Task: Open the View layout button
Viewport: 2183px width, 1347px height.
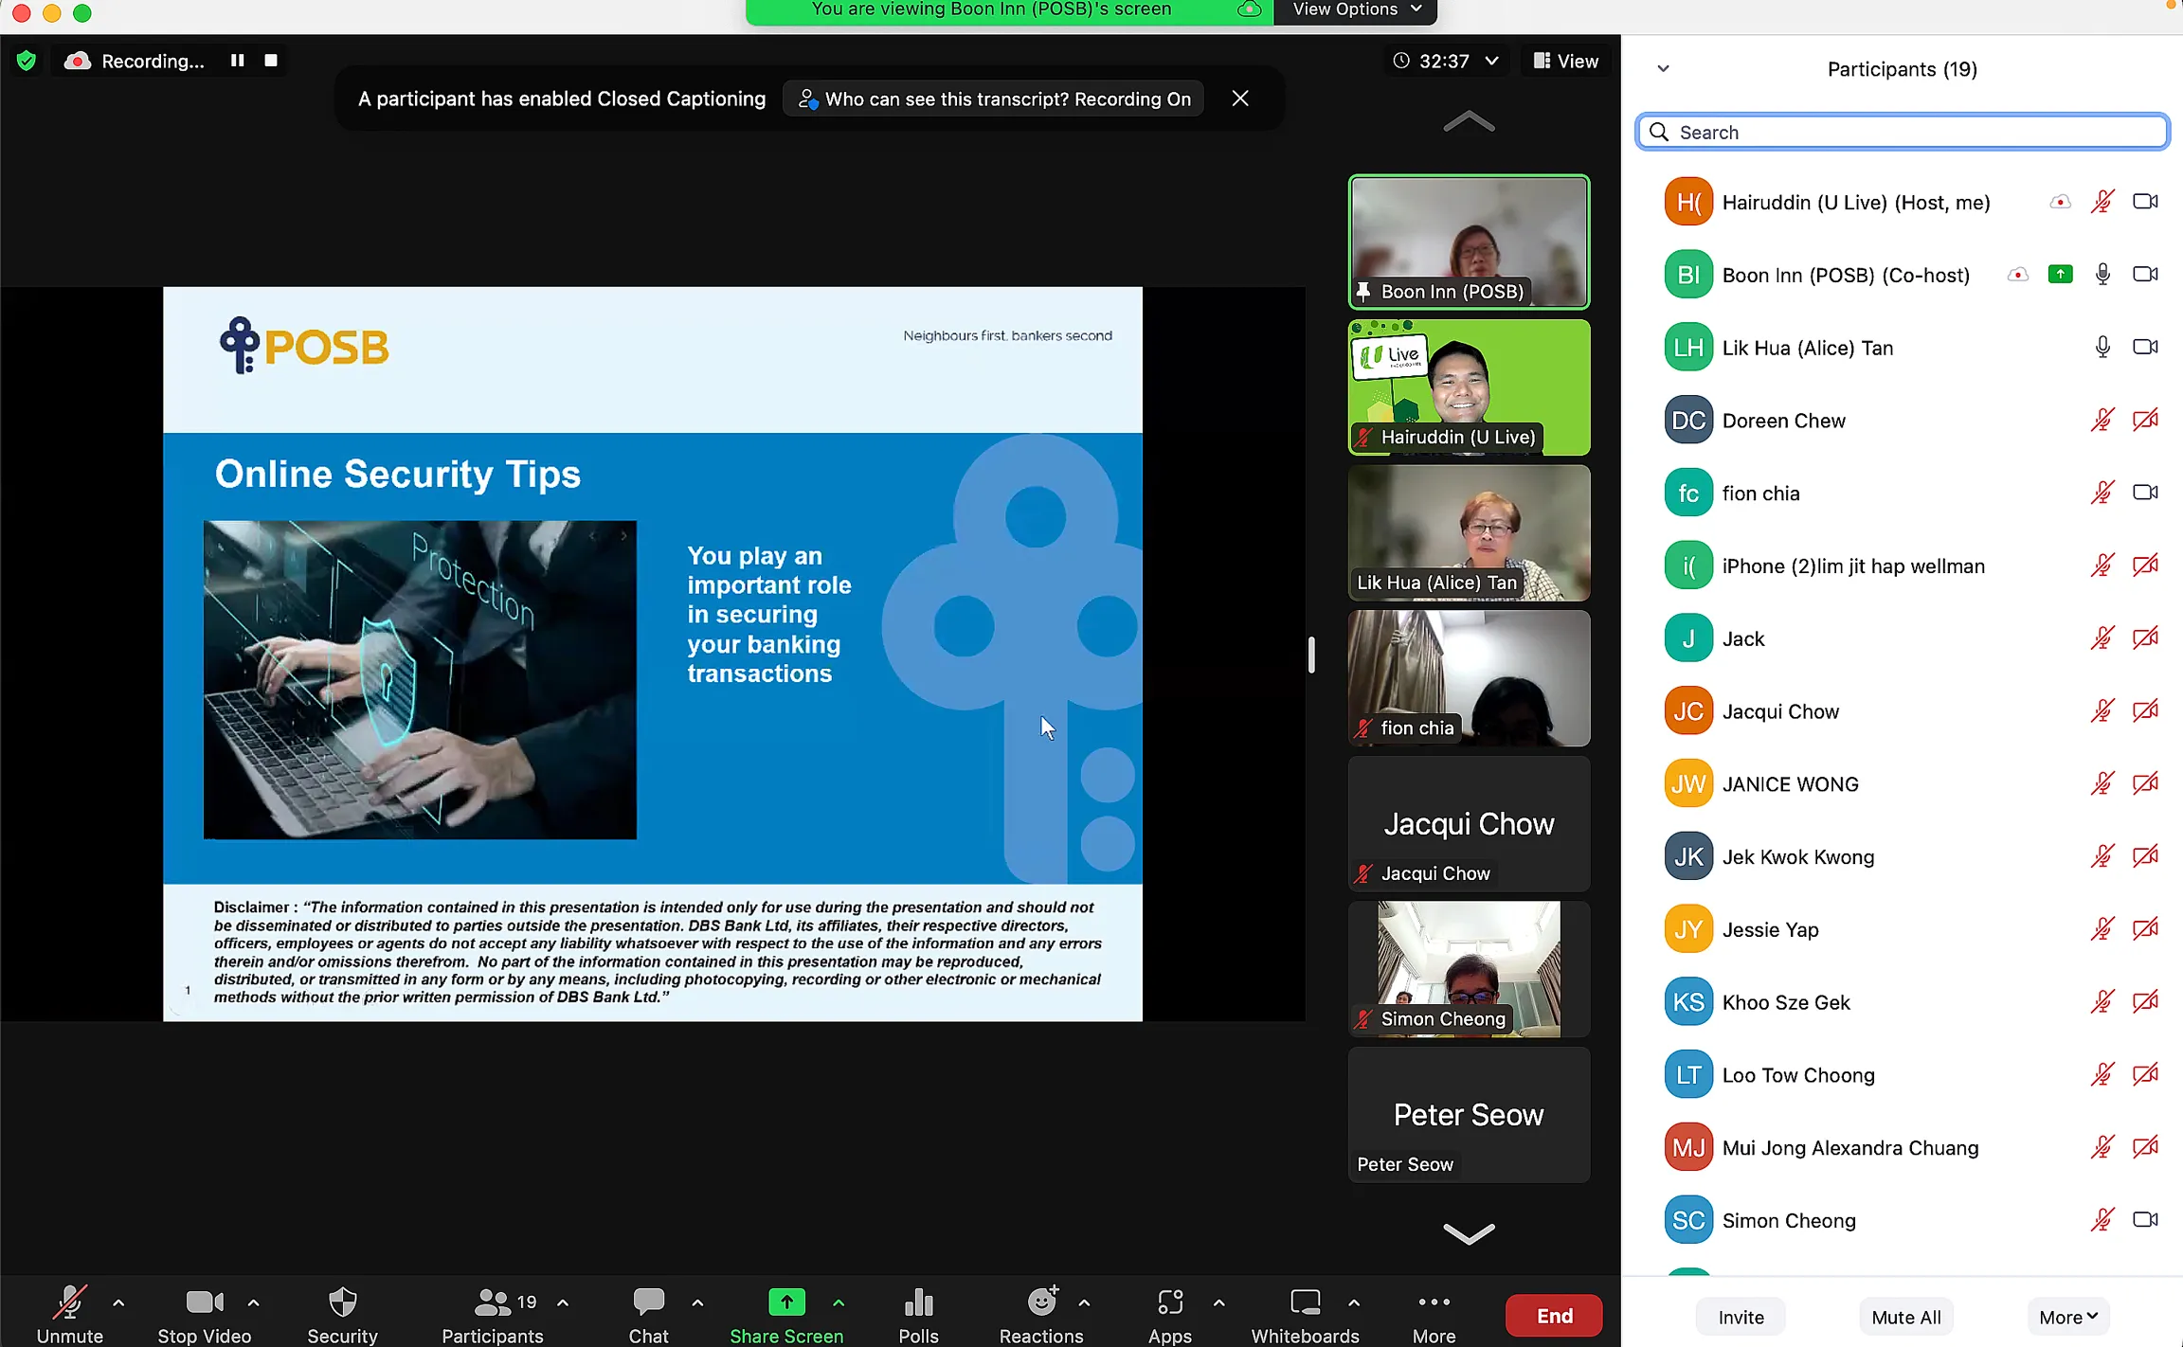Action: [1565, 61]
